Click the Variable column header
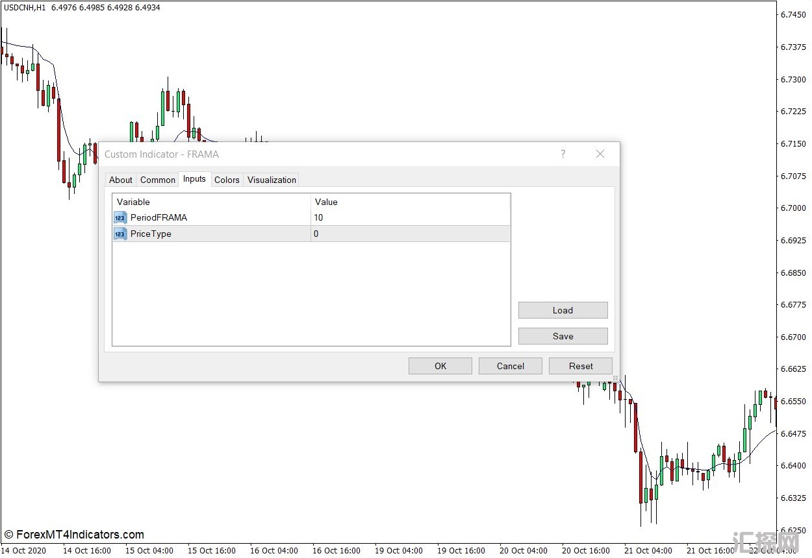 (x=211, y=202)
